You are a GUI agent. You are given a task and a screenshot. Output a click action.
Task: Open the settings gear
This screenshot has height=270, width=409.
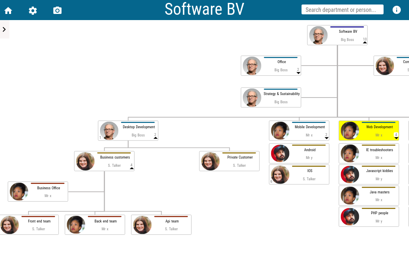coord(32,10)
